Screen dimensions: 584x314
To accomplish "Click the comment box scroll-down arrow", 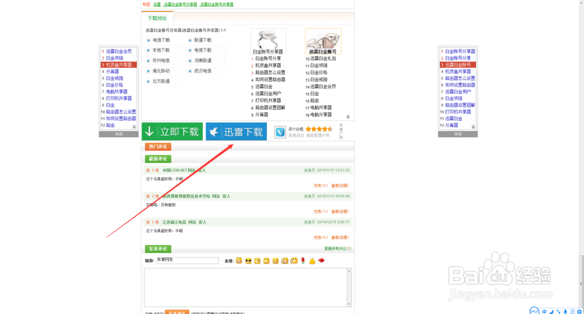I will click(x=349, y=304).
